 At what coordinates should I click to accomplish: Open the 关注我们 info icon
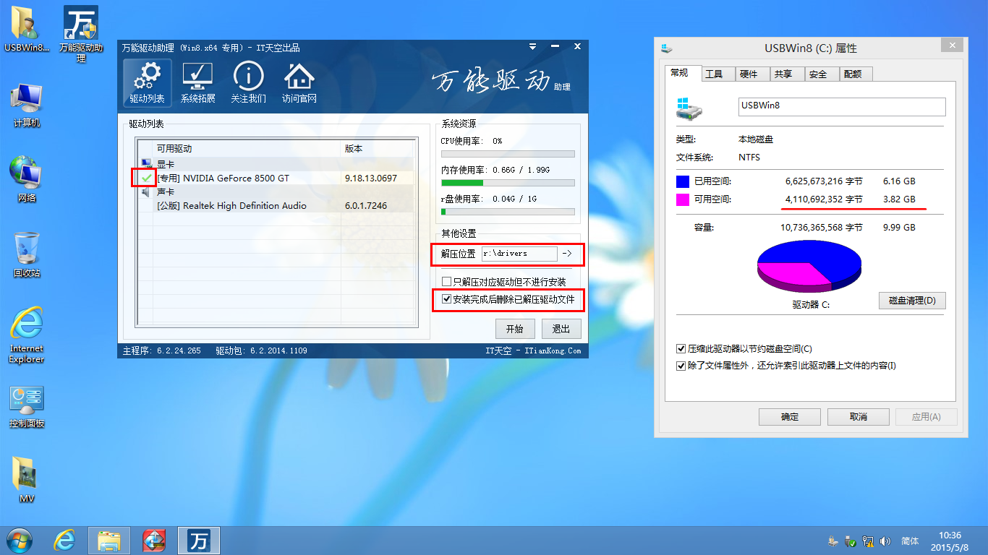[x=248, y=83]
